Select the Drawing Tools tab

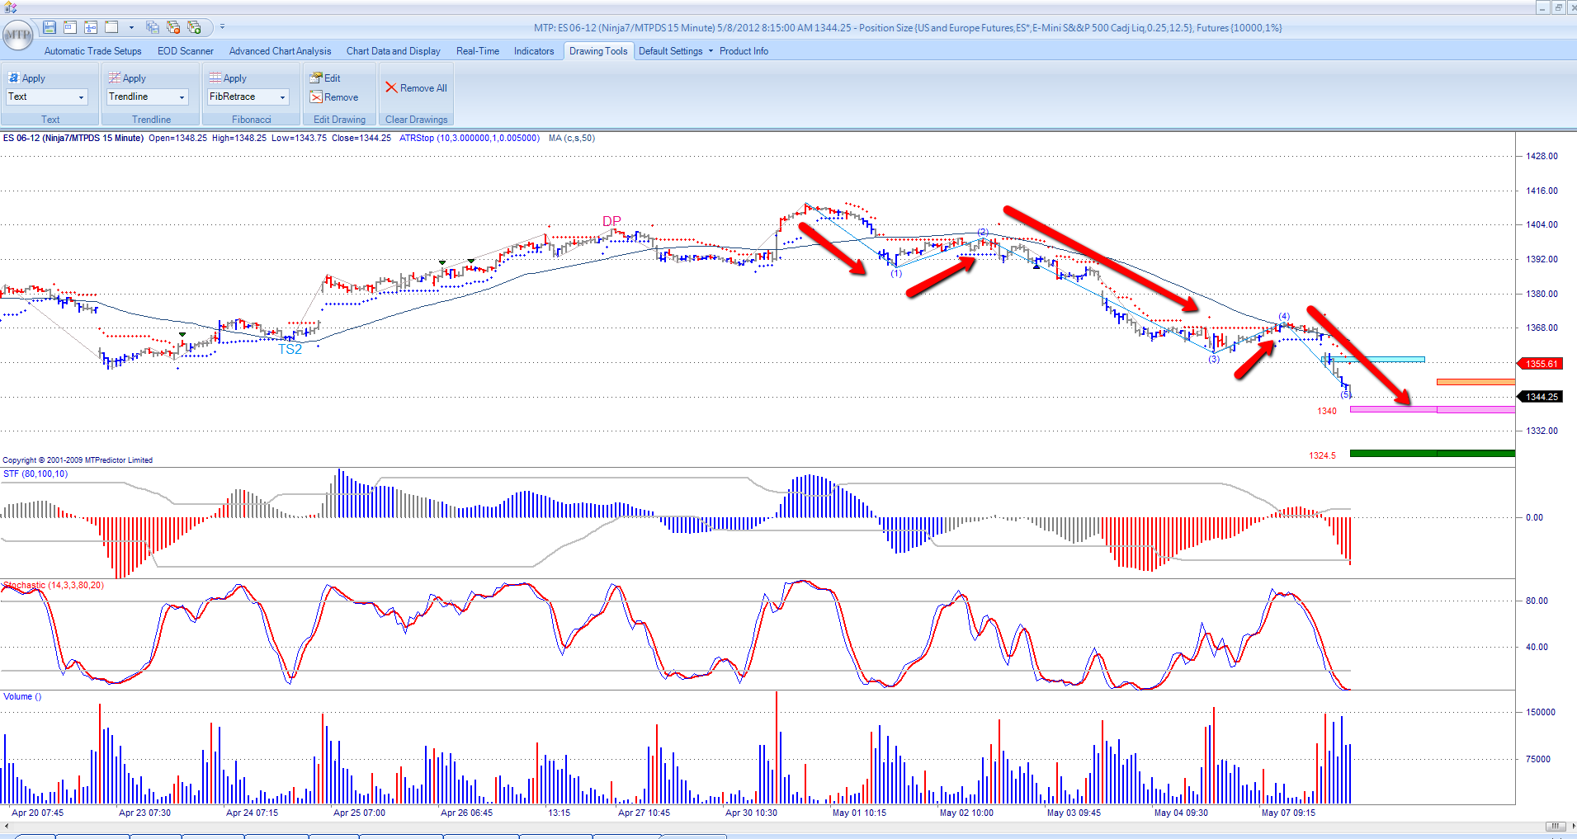(x=598, y=51)
